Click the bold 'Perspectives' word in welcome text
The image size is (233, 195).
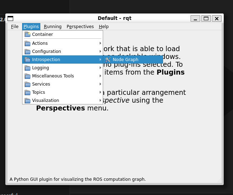pyautogui.click(x=60, y=108)
